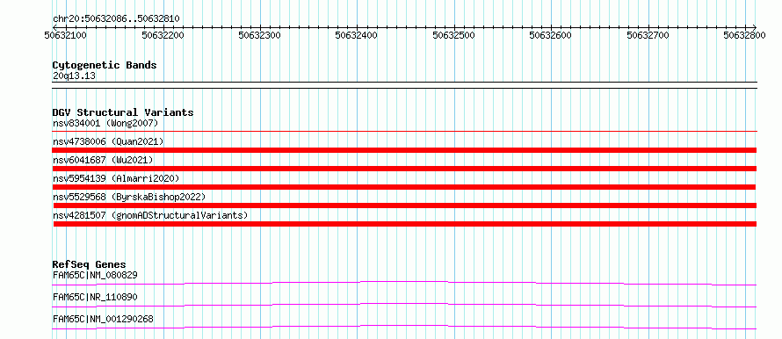Open variant nsv4738006 (Quan2021) label
Viewport: 782px width, 339px height.
coord(108,141)
